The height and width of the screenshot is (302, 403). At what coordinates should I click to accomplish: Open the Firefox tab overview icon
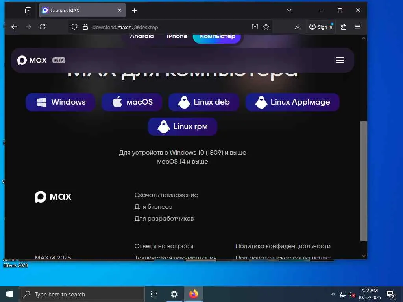tap(28, 10)
